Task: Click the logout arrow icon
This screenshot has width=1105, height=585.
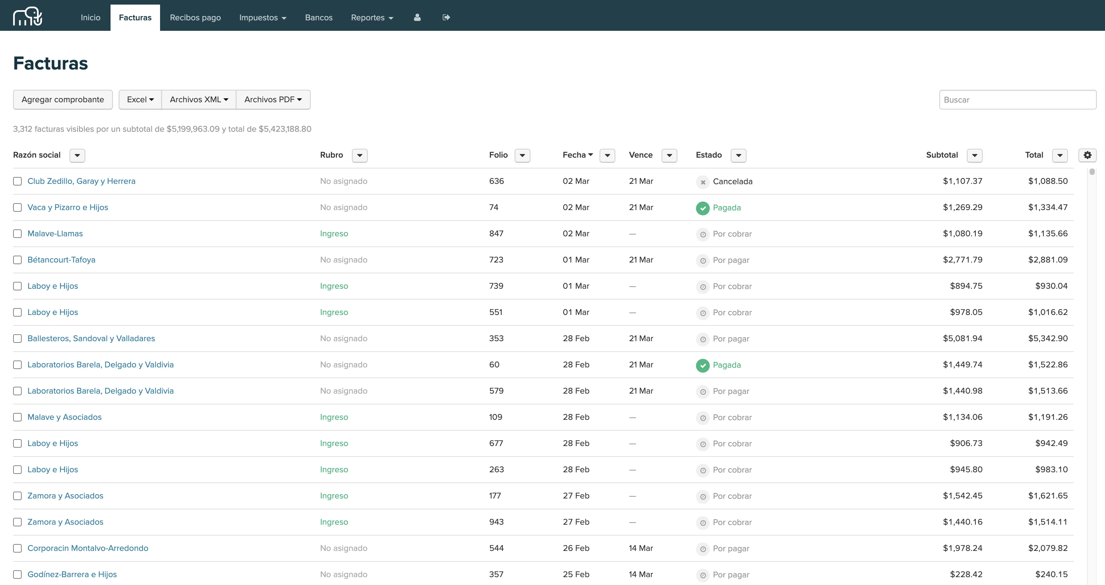Action: (x=446, y=18)
